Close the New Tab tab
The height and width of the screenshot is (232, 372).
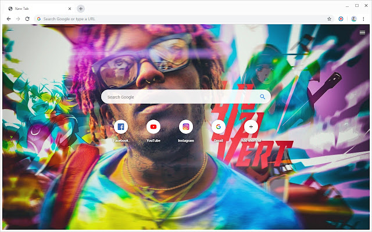[70, 9]
